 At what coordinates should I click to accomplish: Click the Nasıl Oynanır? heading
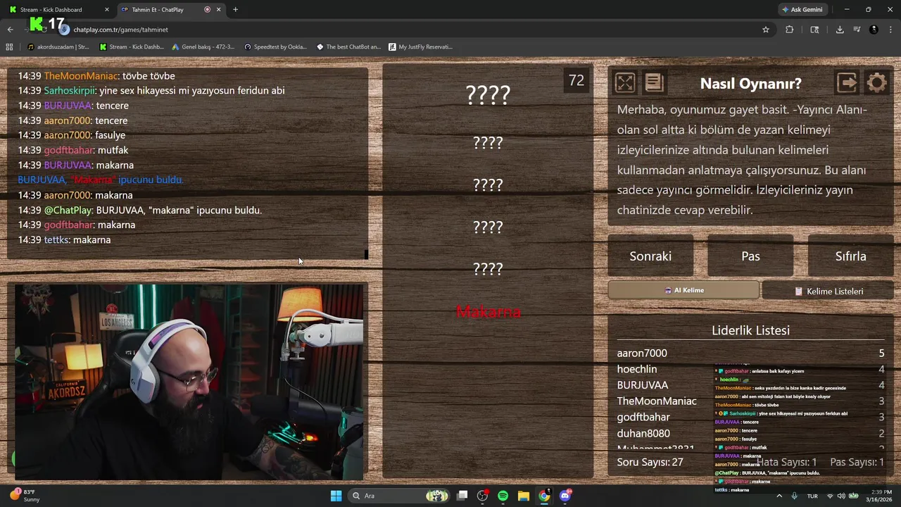tap(750, 83)
